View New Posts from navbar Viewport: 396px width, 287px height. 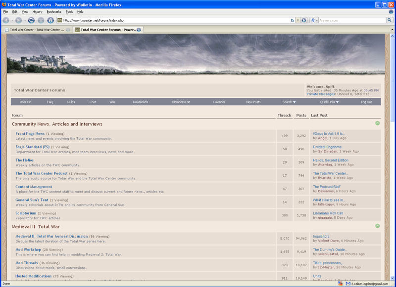(253, 102)
